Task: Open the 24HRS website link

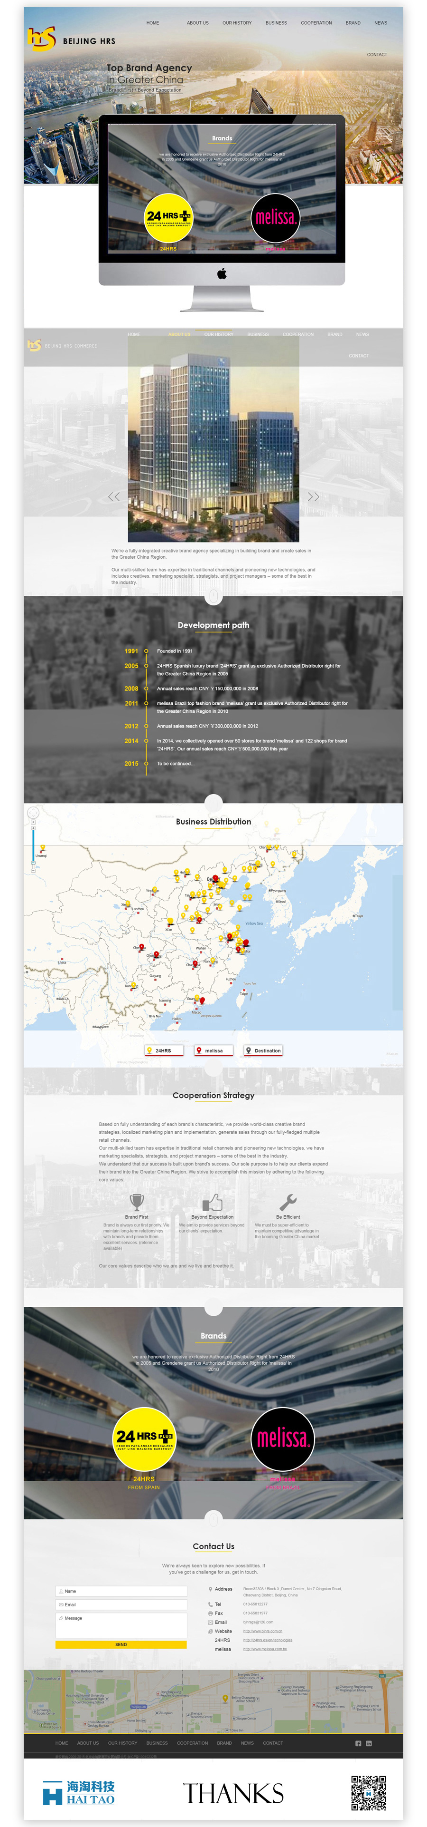Action: pyautogui.click(x=268, y=1640)
